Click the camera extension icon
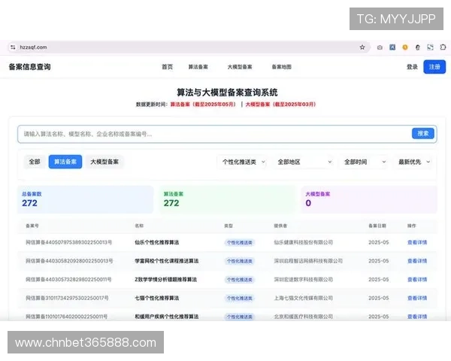The image size is (451, 361). click(x=380, y=47)
